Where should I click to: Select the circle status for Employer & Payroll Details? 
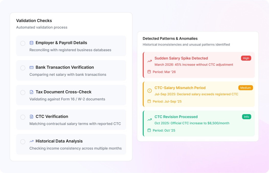(23, 43)
